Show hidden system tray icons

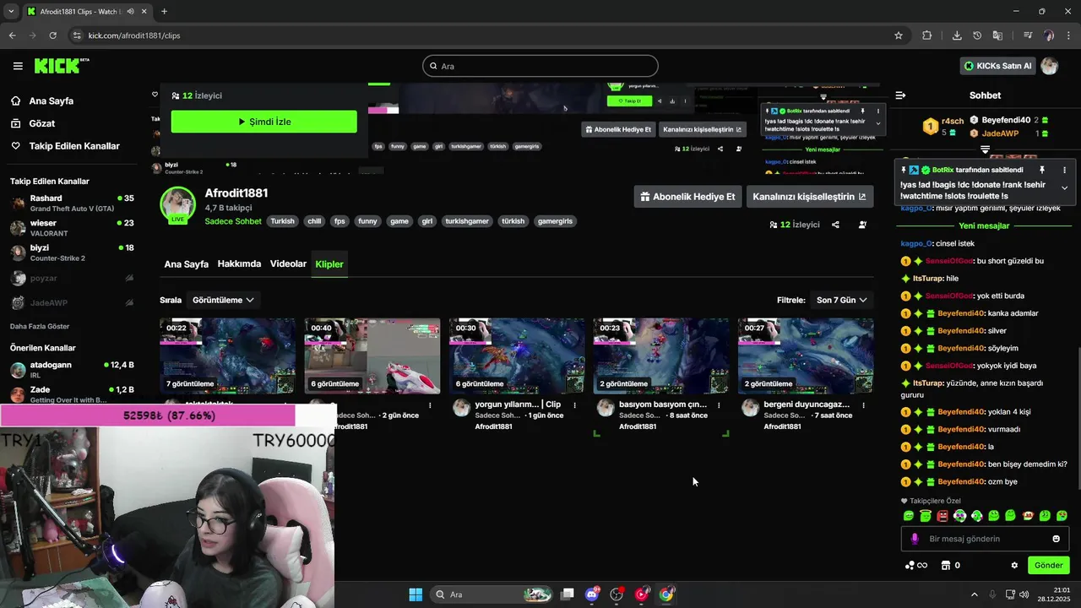pos(974,594)
